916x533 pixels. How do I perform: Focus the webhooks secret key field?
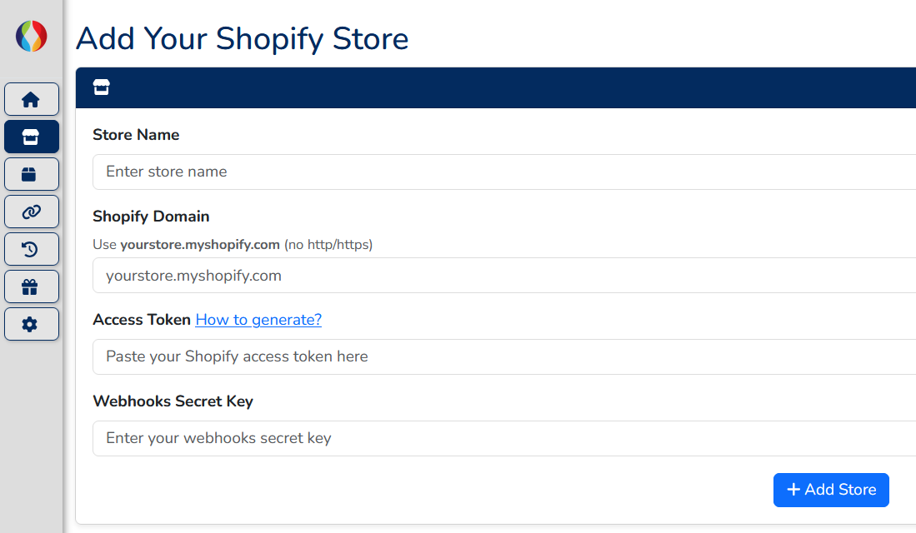pos(504,438)
